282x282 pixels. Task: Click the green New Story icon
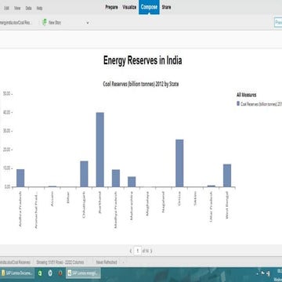click(45, 22)
